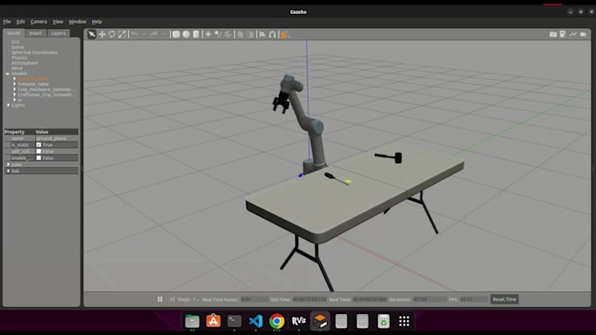The width and height of the screenshot is (596, 335).
Task: Expand the ground_plane model node
Action: tap(15, 79)
